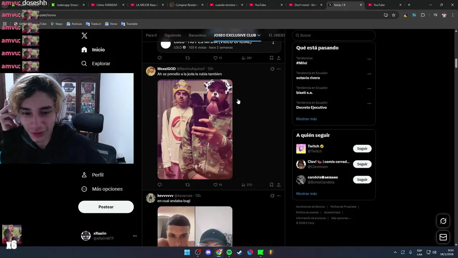Open more options on kevvvvvv post
458x258 pixels.
pyautogui.click(x=279, y=196)
